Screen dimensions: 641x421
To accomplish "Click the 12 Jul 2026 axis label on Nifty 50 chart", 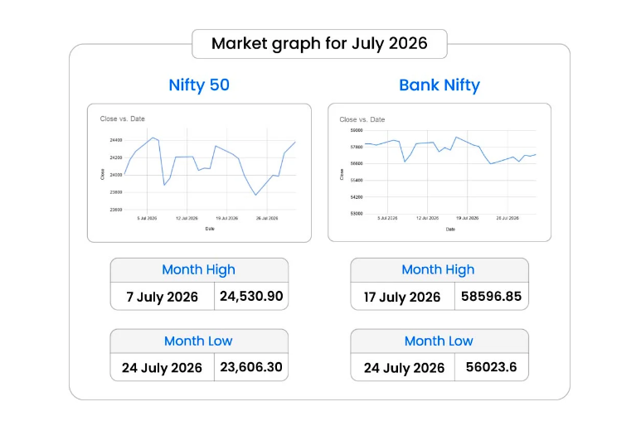I will click(187, 218).
